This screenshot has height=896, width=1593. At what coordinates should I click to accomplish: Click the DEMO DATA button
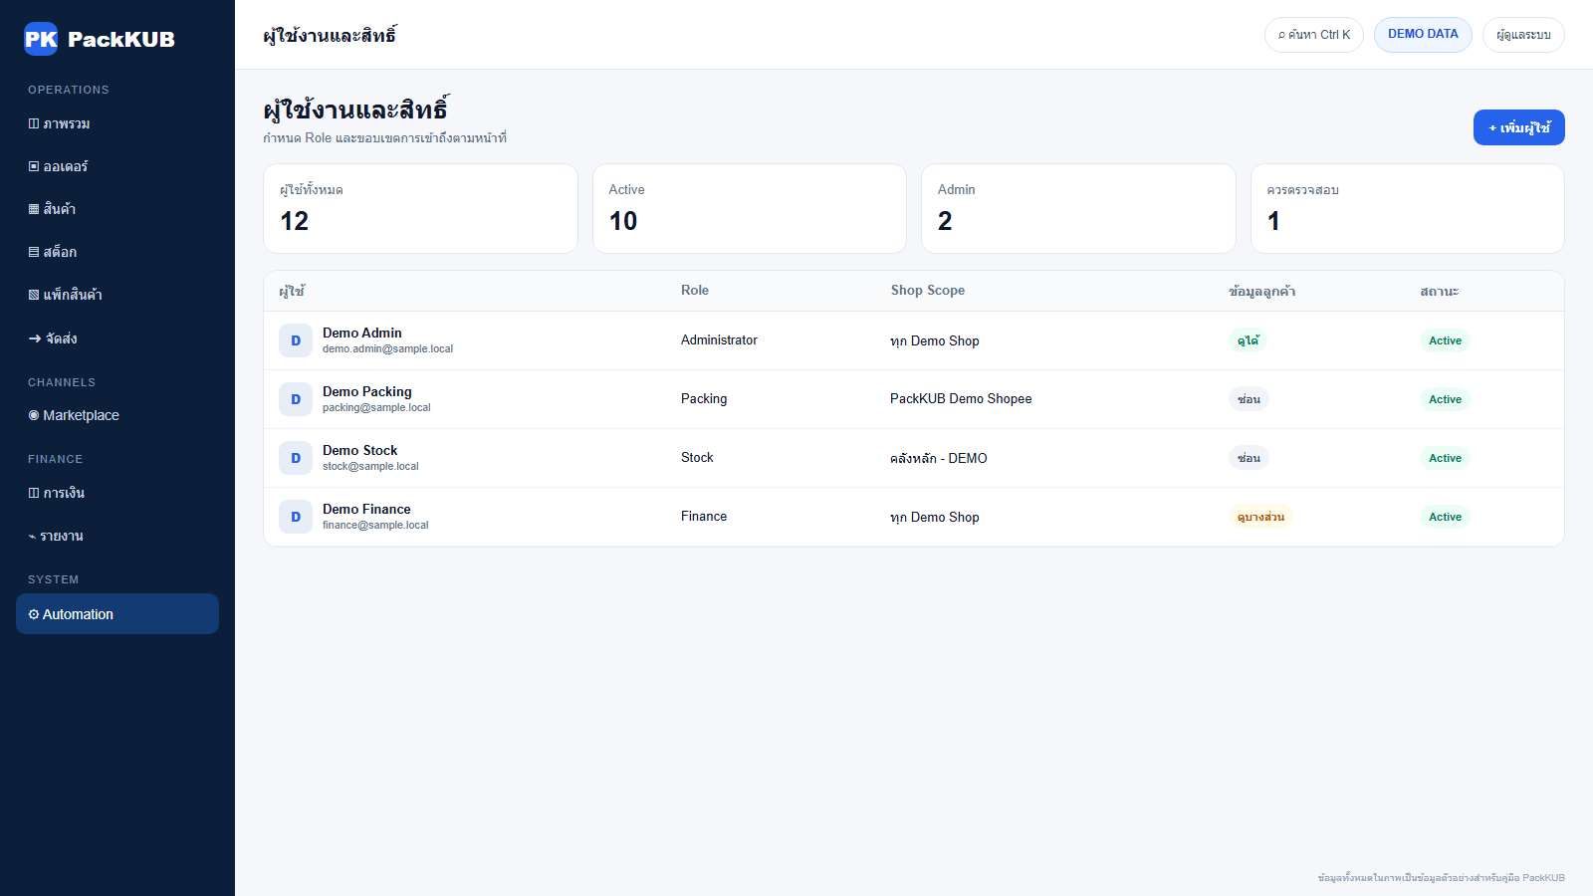(1423, 35)
